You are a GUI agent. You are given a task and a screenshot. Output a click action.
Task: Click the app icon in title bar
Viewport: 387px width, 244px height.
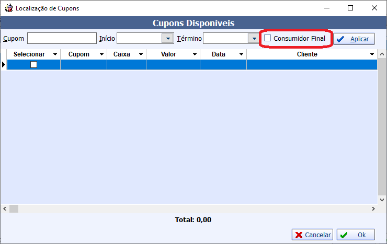8,8
